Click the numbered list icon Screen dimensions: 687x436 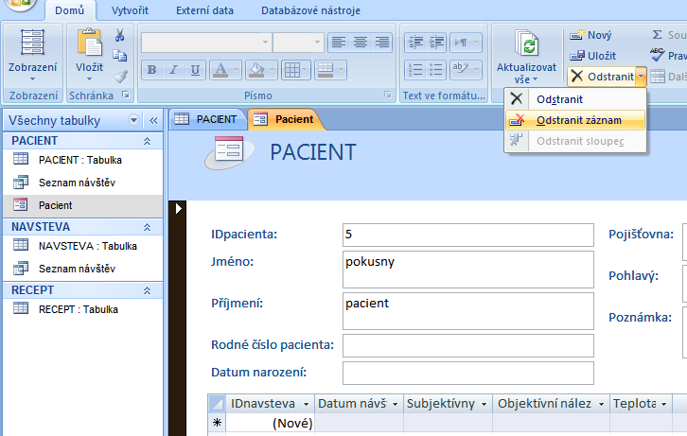click(414, 70)
